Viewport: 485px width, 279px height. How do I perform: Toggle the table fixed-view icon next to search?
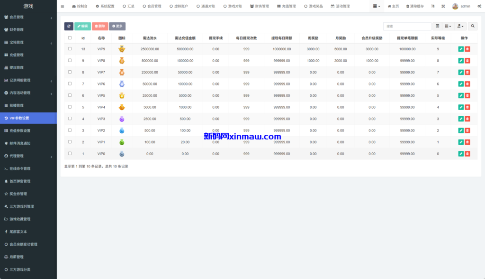point(438,26)
